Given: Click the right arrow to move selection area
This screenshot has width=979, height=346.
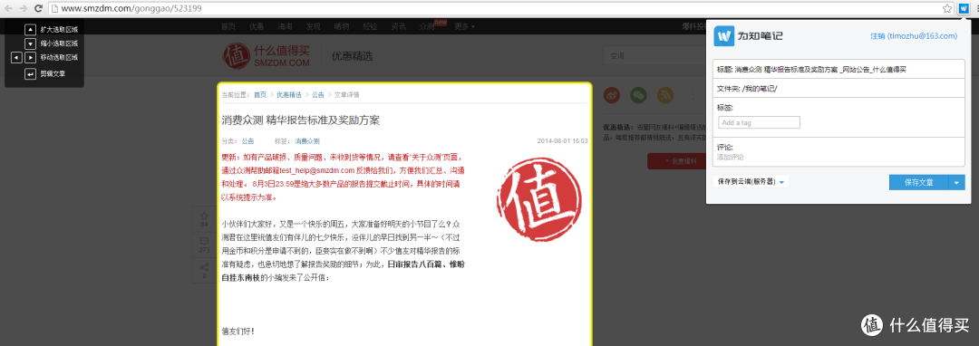Looking at the screenshot, I should coord(30,57).
